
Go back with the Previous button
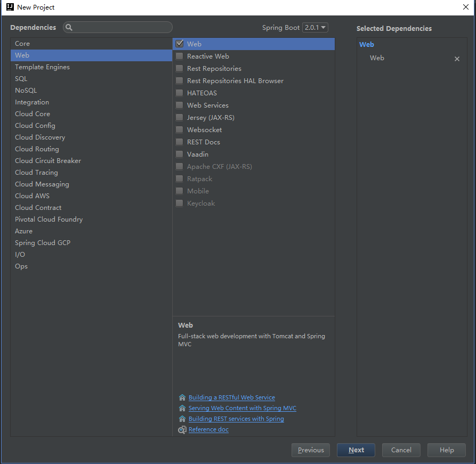[x=311, y=450]
